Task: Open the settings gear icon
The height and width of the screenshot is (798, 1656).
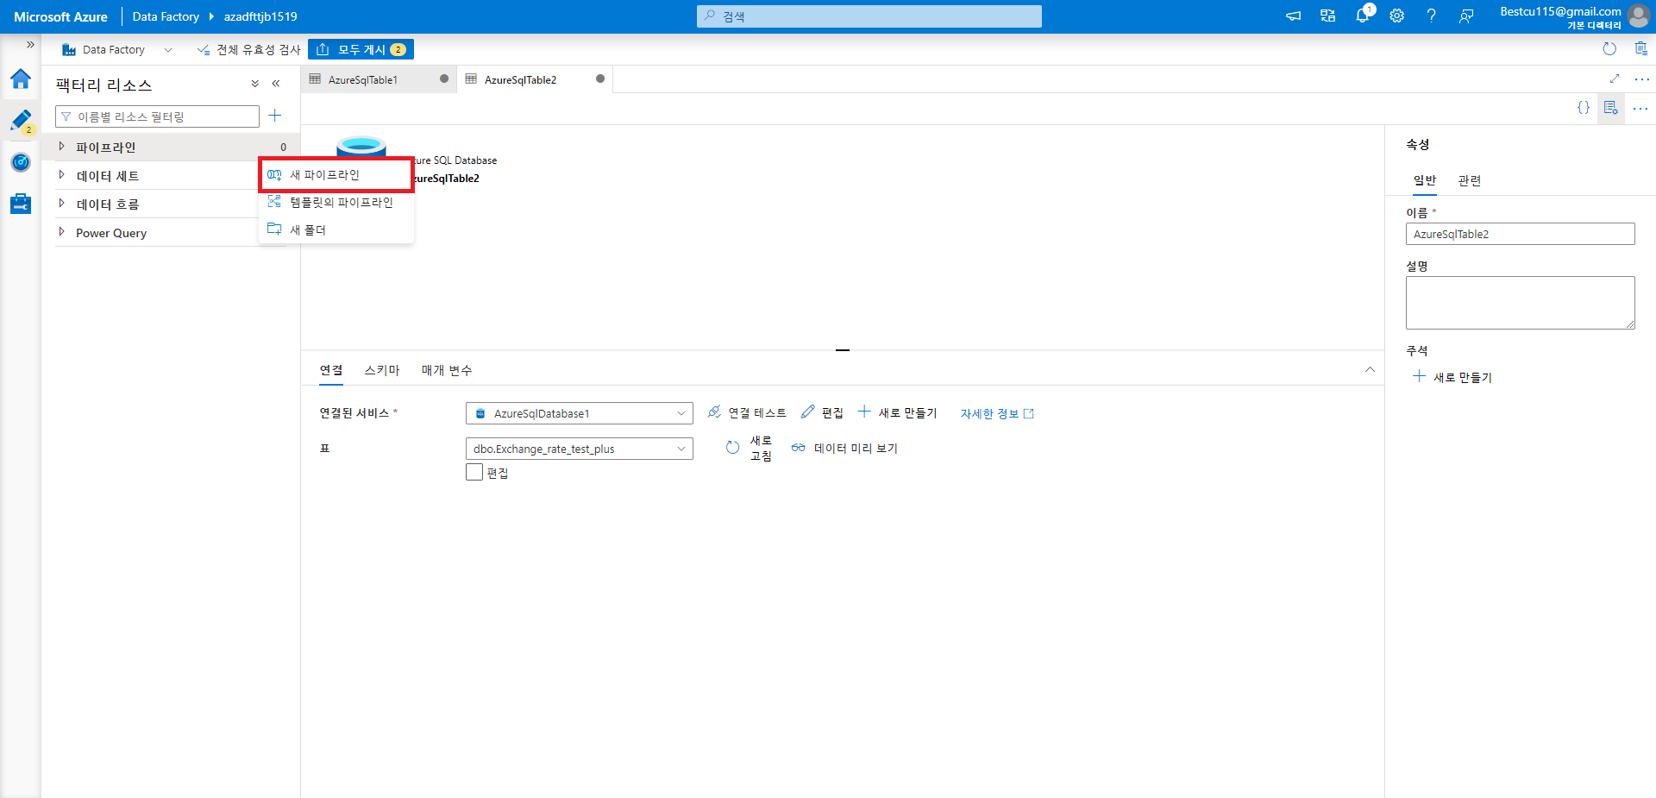Action: pyautogui.click(x=1397, y=16)
